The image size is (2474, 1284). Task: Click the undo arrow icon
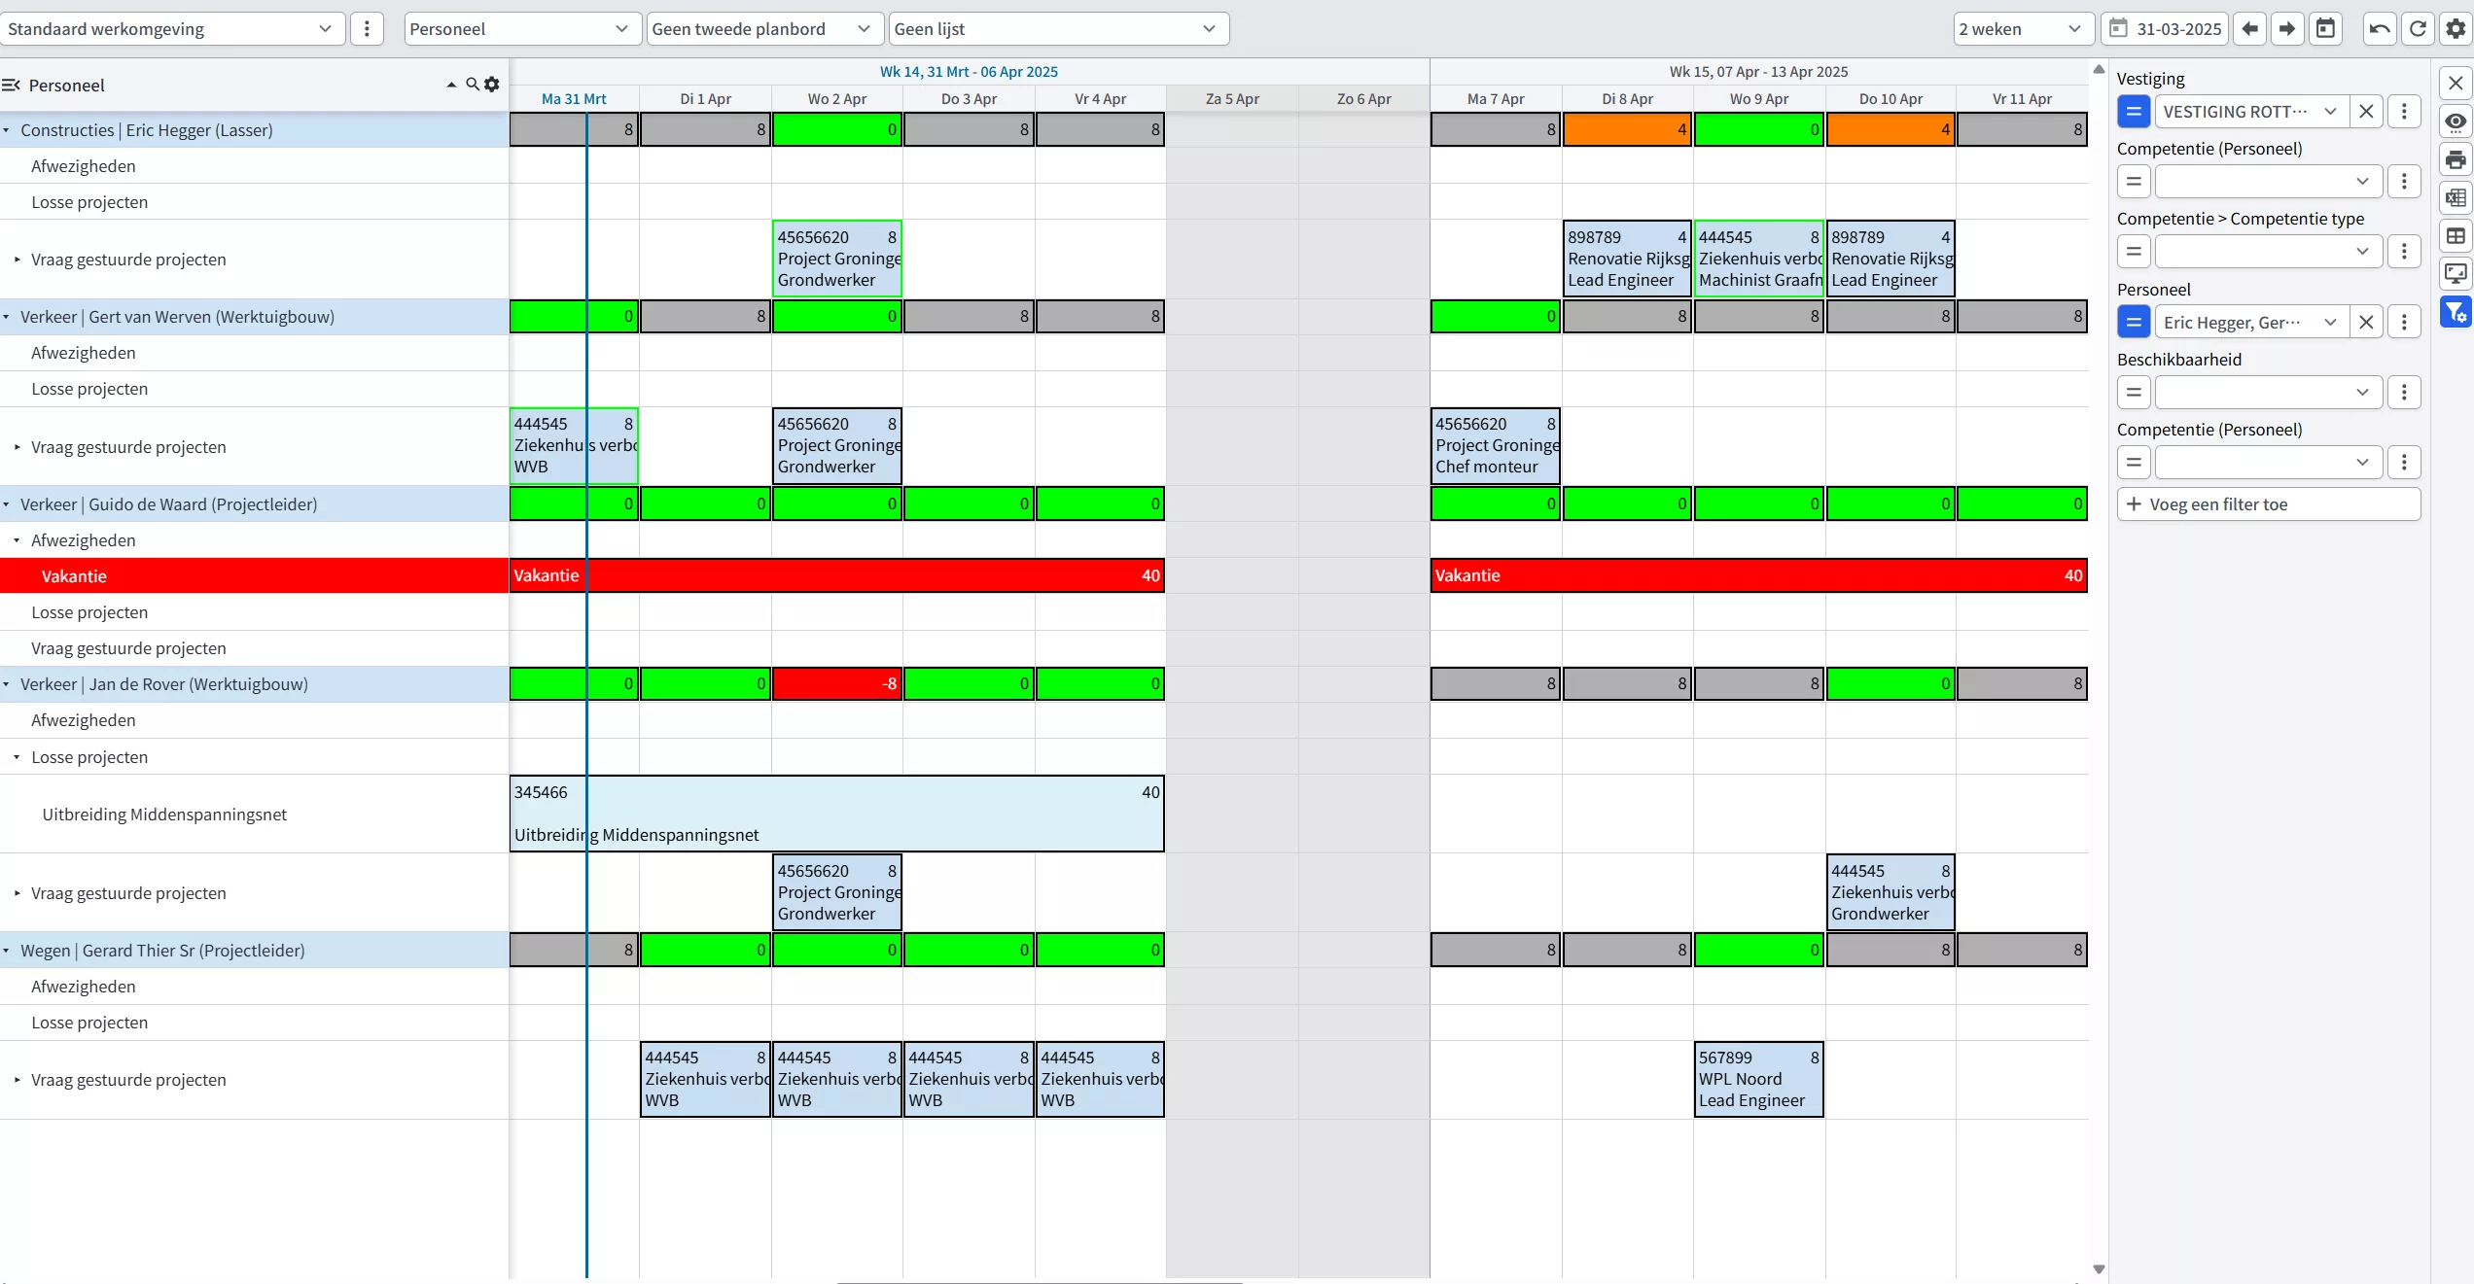(x=2380, y=29)
